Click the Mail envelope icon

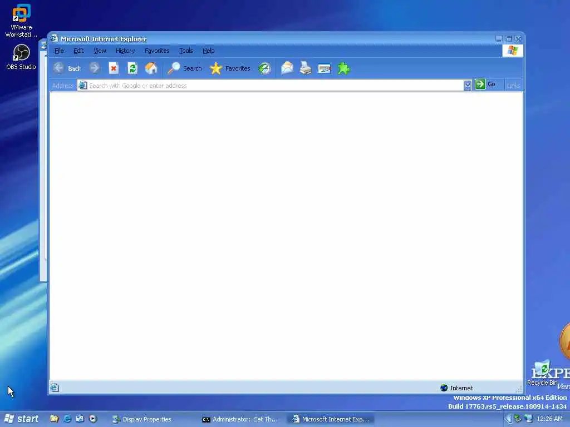(287, 68)
